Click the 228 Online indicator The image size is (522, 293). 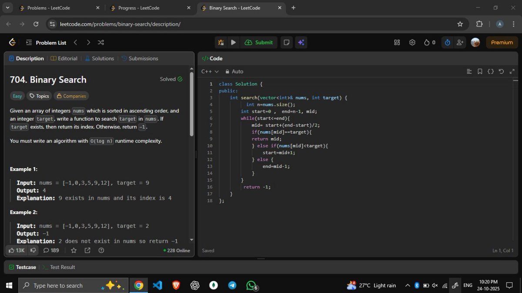[x=177, y=250]
